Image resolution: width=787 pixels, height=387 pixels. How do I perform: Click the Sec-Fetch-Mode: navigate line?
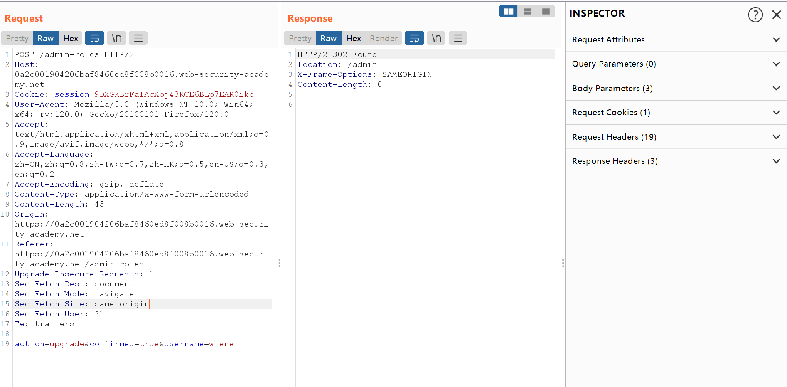[74, 294]
